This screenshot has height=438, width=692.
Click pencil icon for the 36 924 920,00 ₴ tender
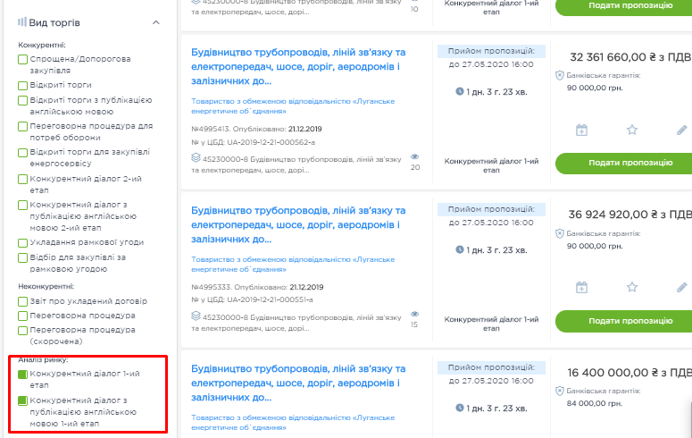[x=681, y=287]
